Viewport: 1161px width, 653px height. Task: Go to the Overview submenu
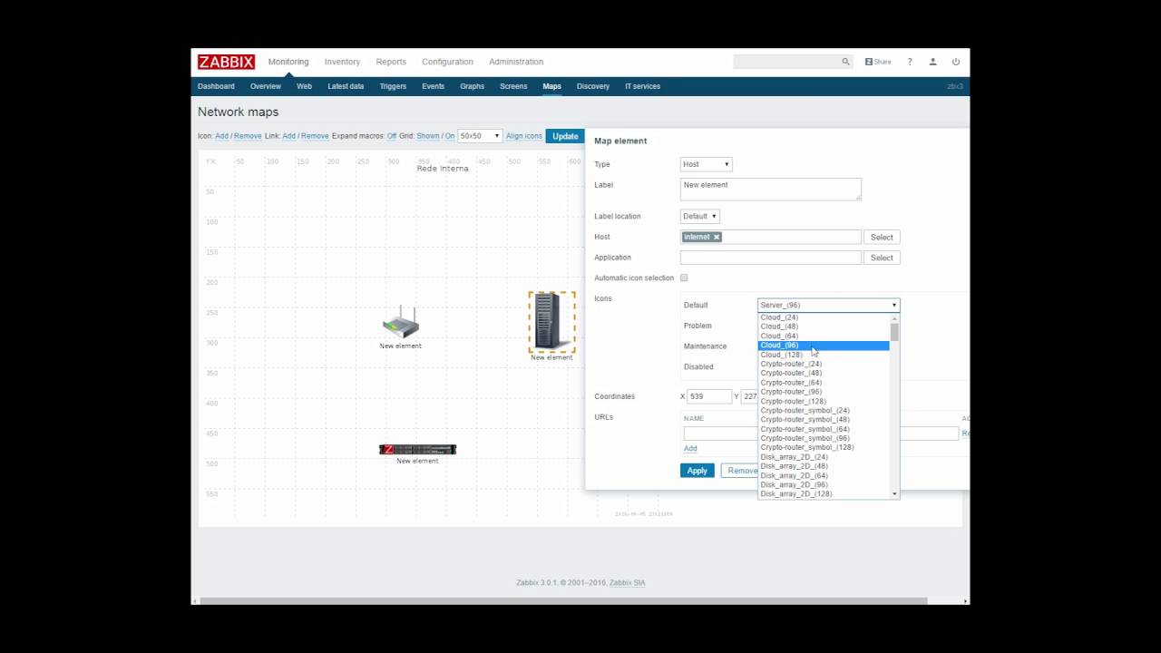pyautogui.click(x=266, y=86)
